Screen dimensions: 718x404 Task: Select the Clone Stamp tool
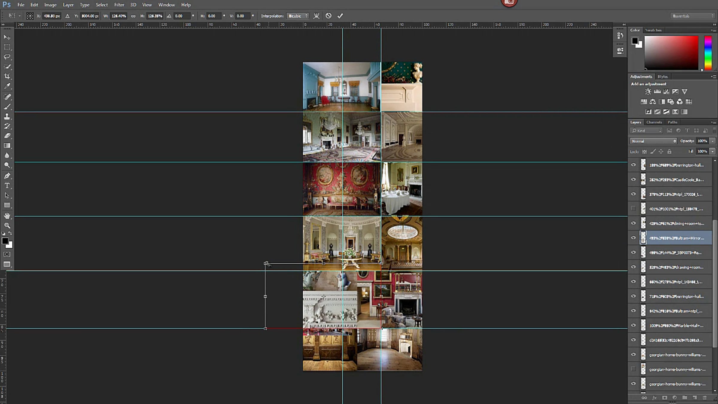click(x=7, y=116)
